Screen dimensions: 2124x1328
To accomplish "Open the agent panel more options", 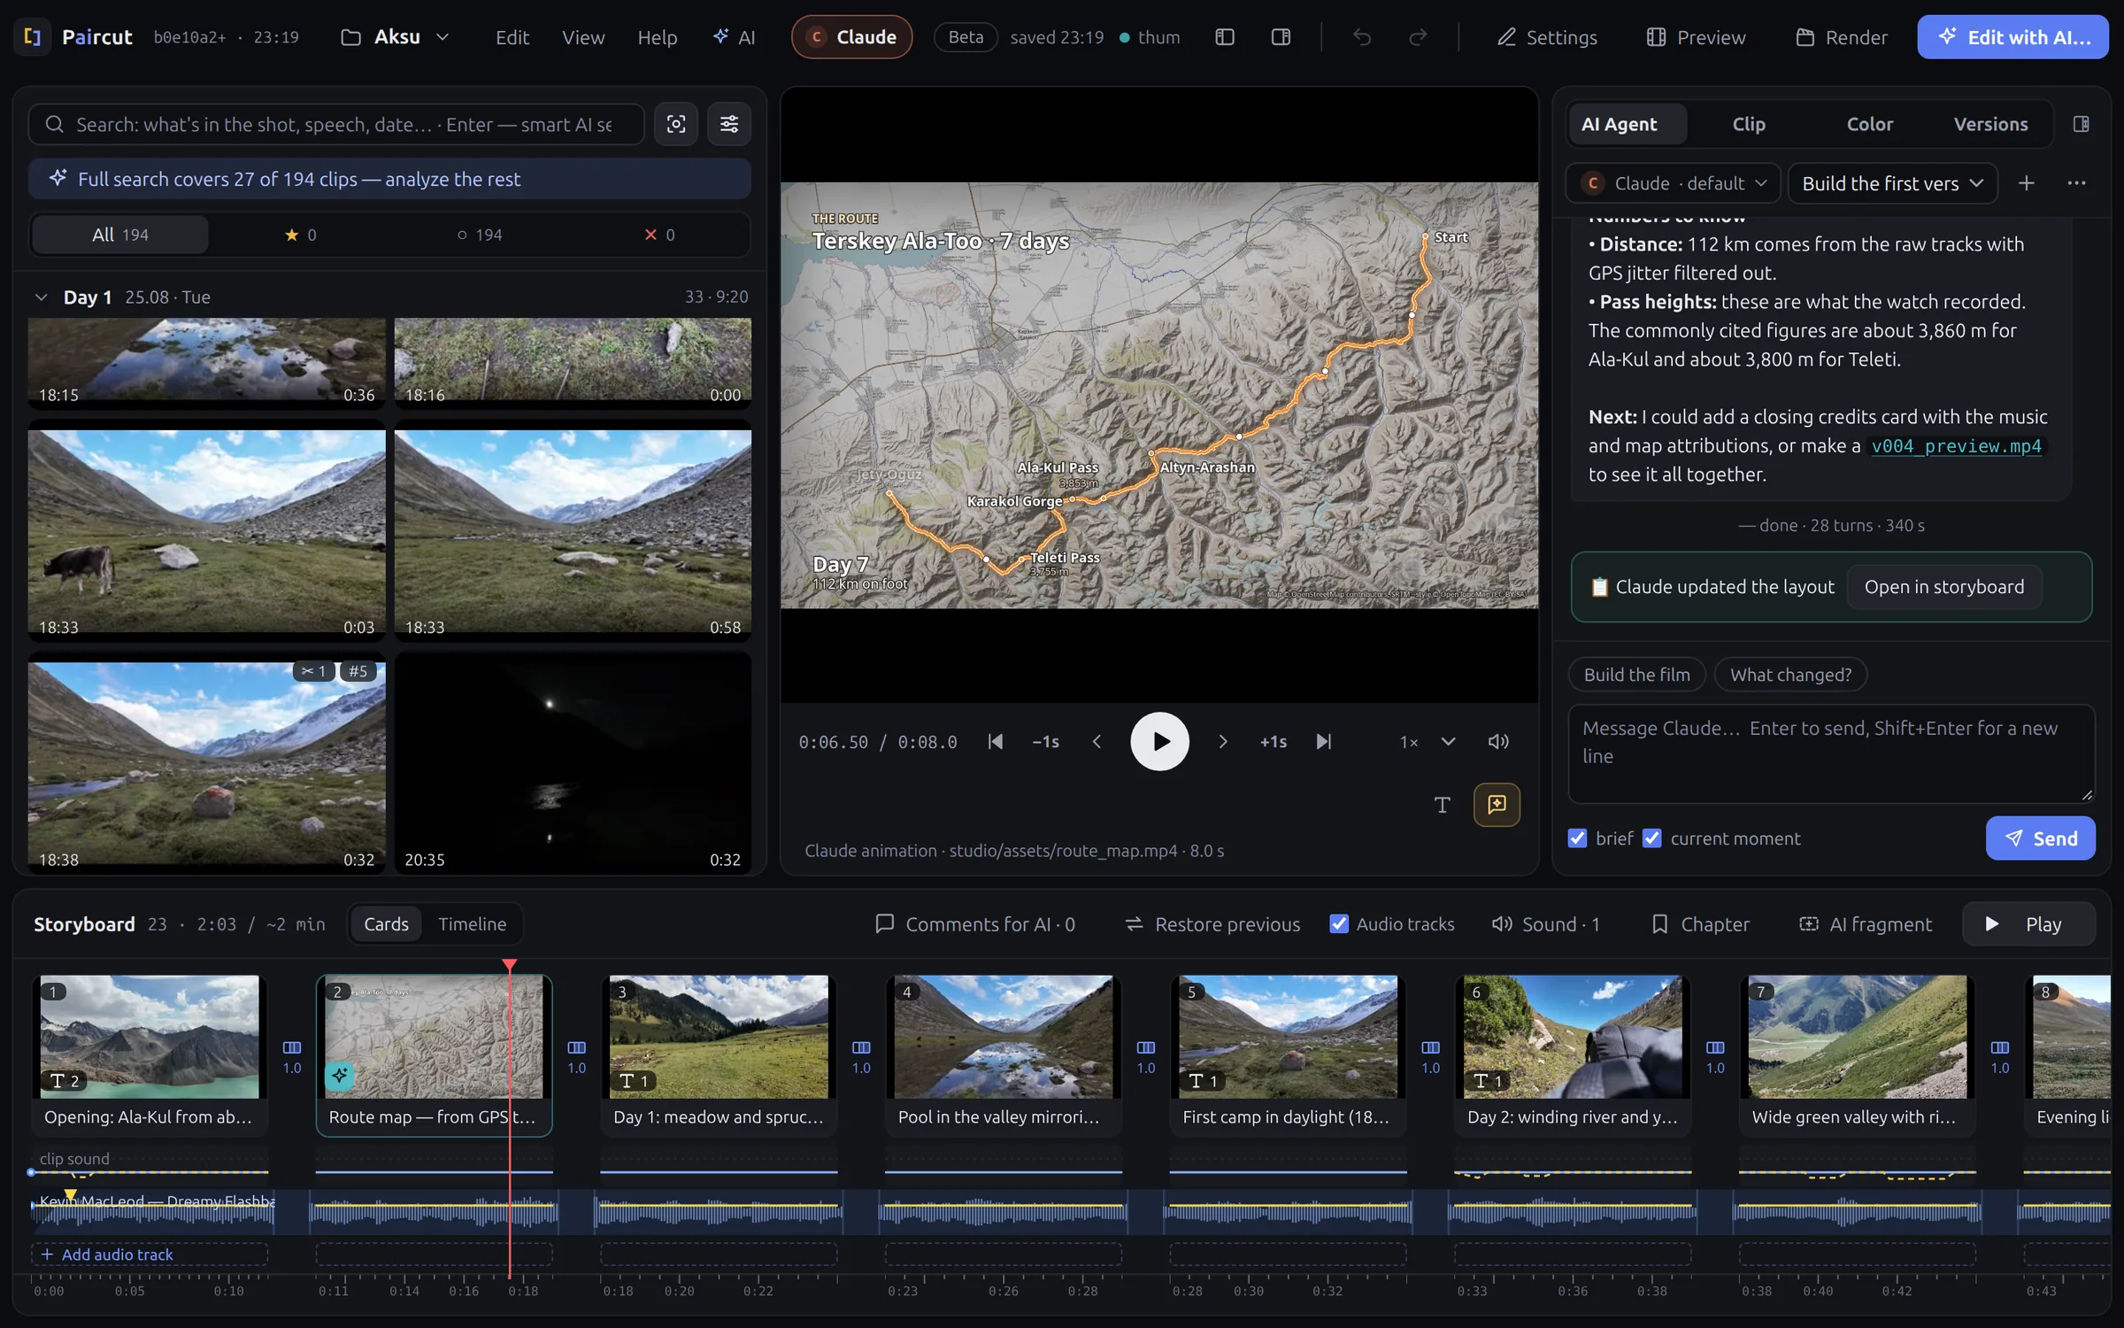I will [x=2077, y=183].
